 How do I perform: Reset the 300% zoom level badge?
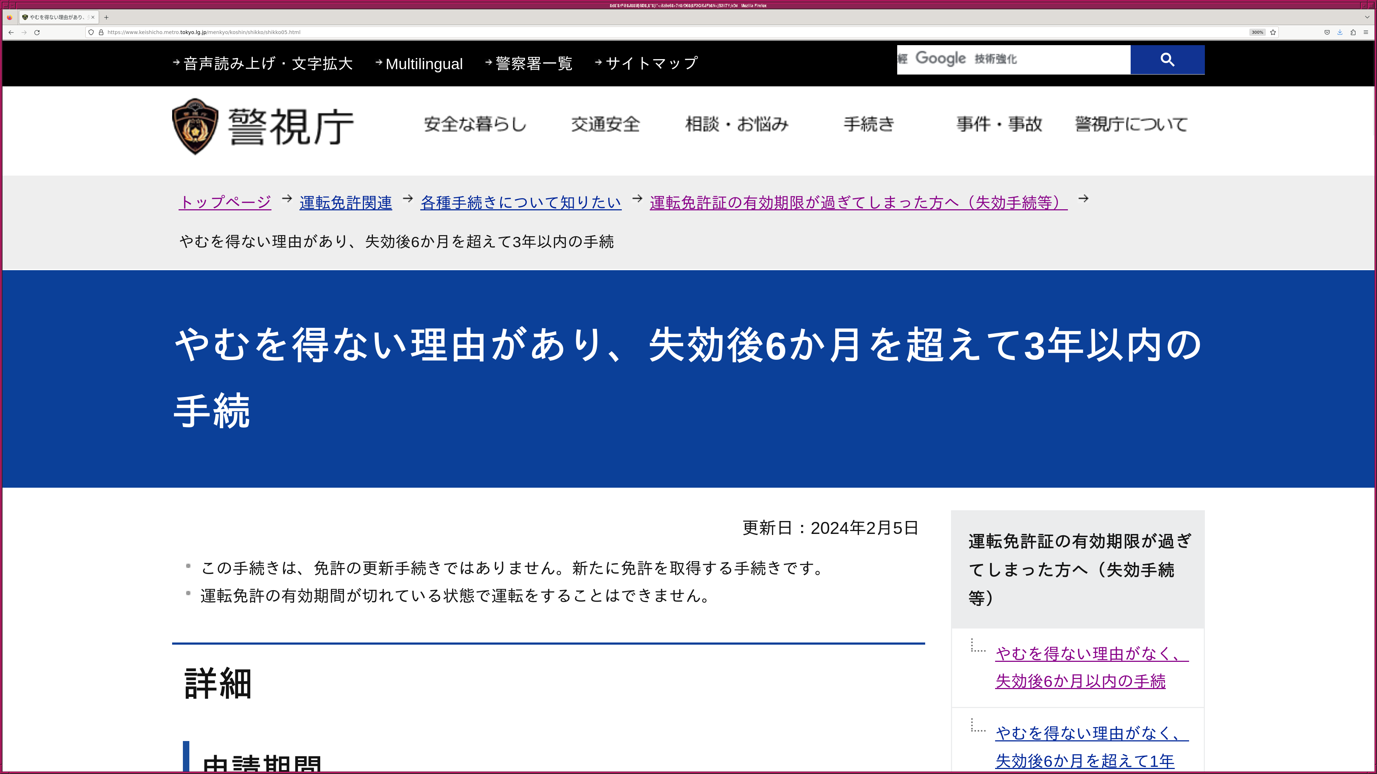(x=1257, y=32)
